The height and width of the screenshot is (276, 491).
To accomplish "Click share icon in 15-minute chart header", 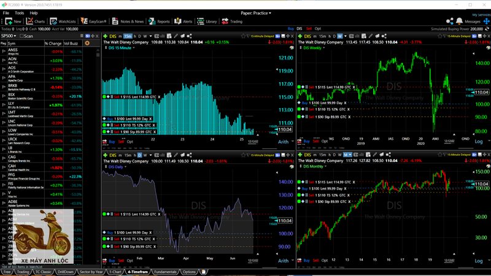I will tap(189, 36).
